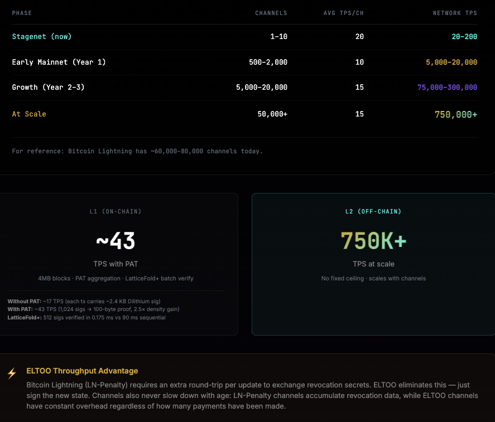Image resolution: width=495 pixels, height=422 pixels.
Task: Click the Growth (Year 2-3) row label
Action: point(49,88)
